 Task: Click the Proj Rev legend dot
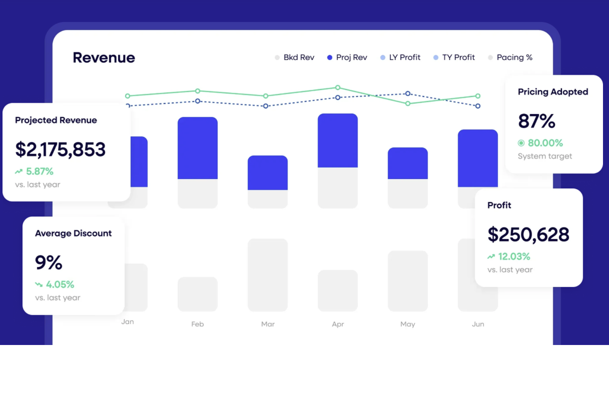pos(329,57)
